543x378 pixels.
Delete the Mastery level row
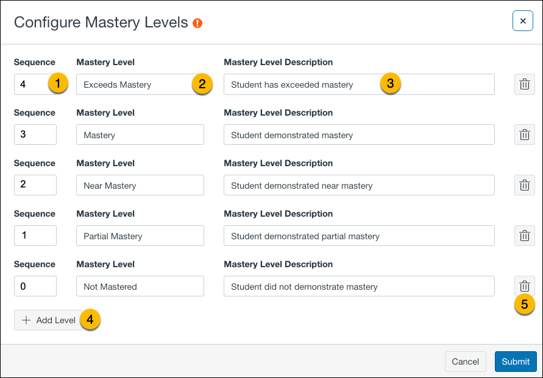click(x=524, y=135)
